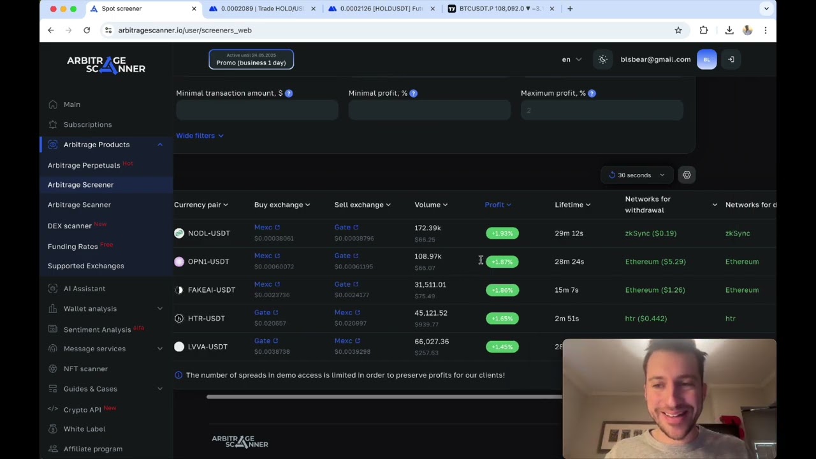
Task: Click the HTR-USDT coin icon
Action: point(179,318)
